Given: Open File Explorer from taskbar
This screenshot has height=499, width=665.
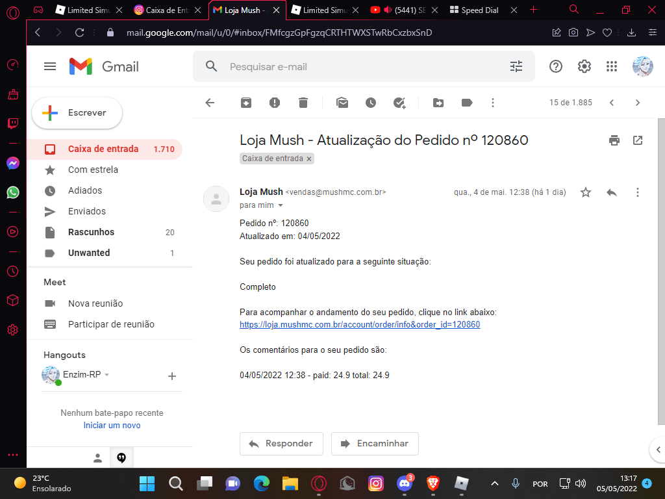Looking at the screenshot, I should pos(290,483).
